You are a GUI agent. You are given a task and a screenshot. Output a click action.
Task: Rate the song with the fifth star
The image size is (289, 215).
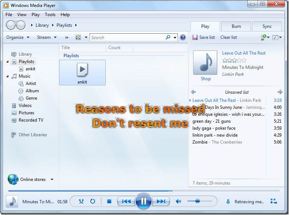click(x=244, y=60)
